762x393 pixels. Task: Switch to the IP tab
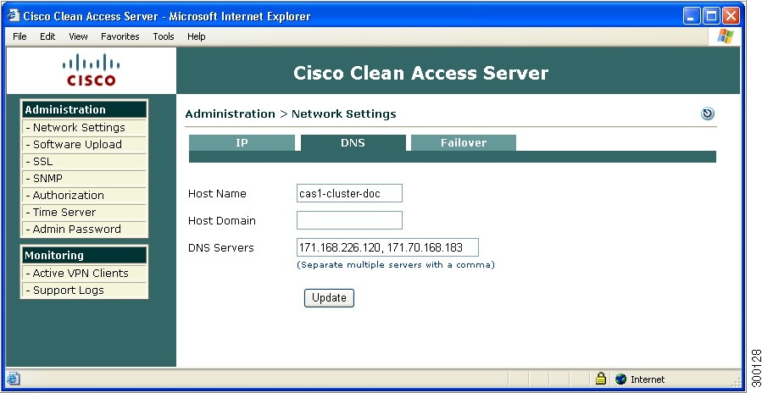[242, 143]
